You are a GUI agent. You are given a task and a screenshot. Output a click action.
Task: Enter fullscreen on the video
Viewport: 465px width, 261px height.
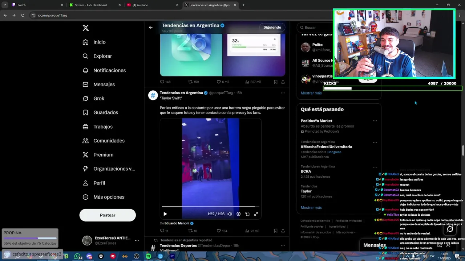point(256,214)
